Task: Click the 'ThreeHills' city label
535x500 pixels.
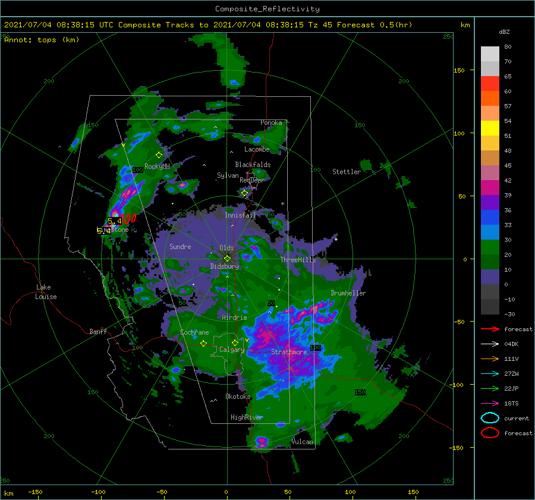Action: coord(298,260)
